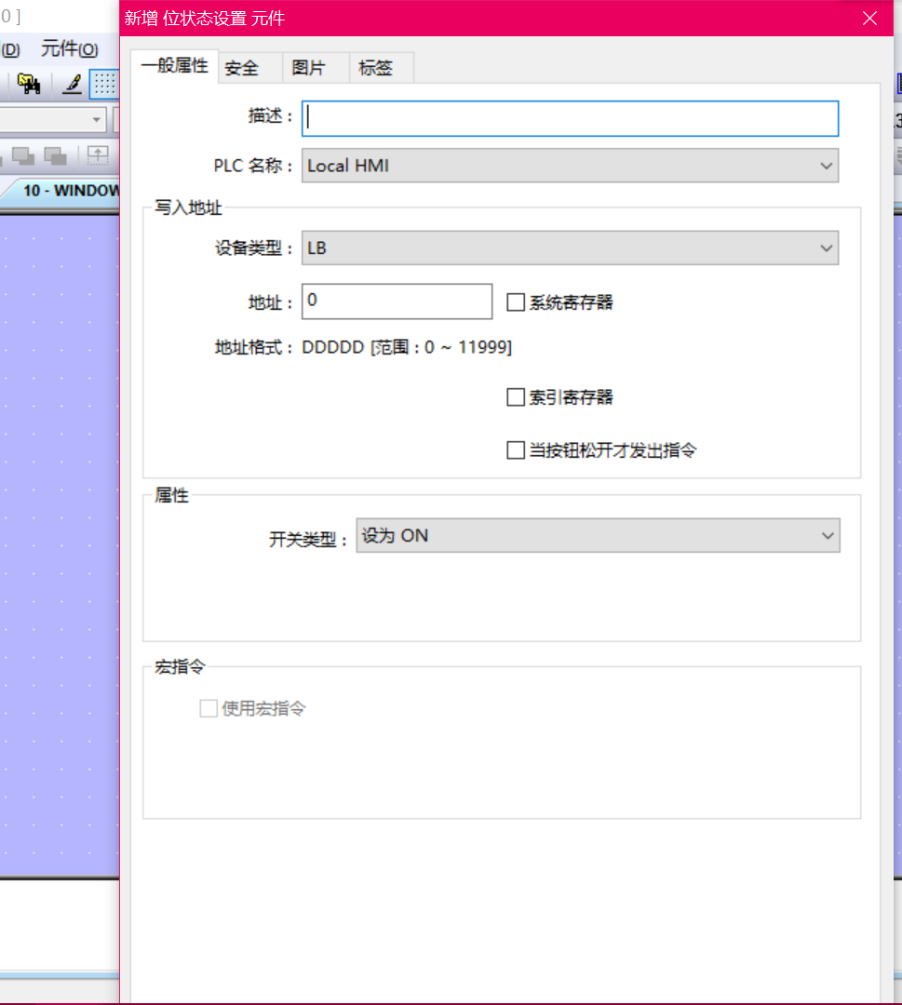Go to the 标签 tab

[376, 68]
